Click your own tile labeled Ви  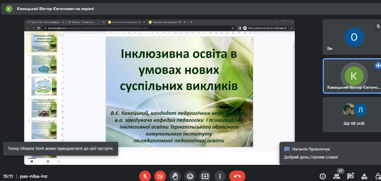(x=352, y=37)
